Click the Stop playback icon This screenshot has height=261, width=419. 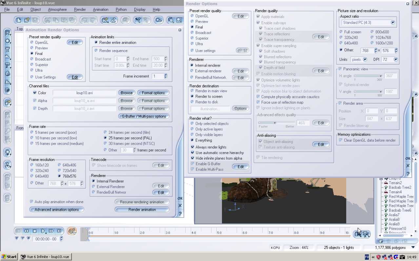tap(35, 231)
